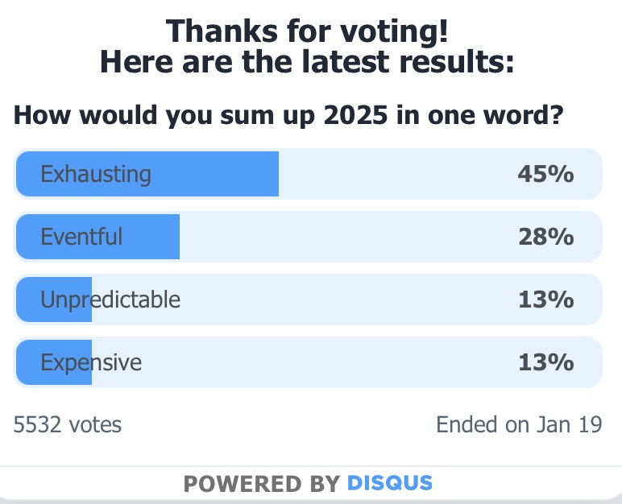Click the unfilled middle of the Unpredictable bar
The height and width of the screenshot is (504, 622).
(346, 300)
